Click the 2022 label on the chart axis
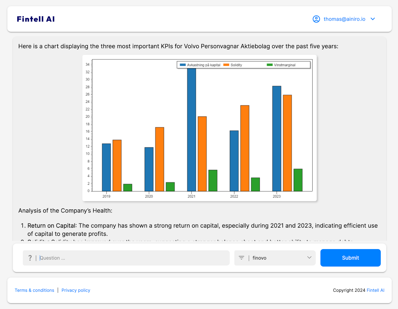The image size is (398, 309). tap(234, 196)
